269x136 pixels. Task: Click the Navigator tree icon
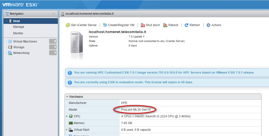pos(7,14)
